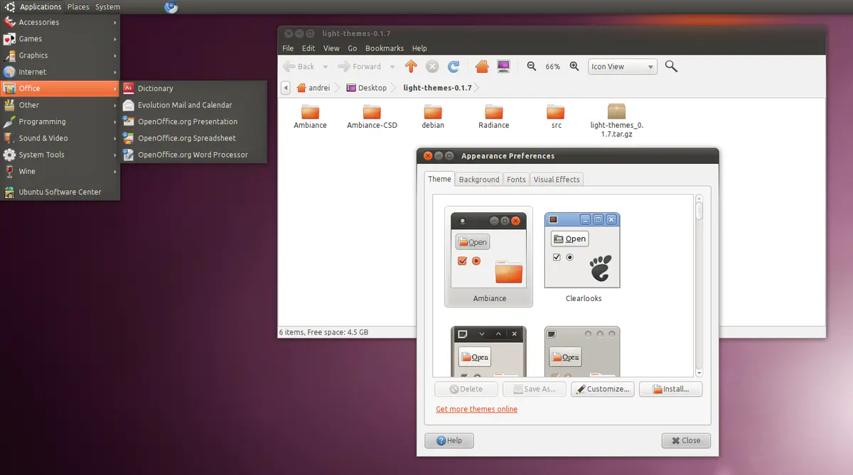Image resolution: width=853 pixels, height=475 pixels.
Task: Click the 66% zoom level indicator
Action: [553, 66]
